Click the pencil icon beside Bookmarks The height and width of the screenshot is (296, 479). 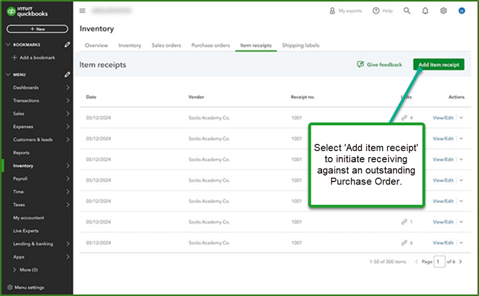[67, 45]
